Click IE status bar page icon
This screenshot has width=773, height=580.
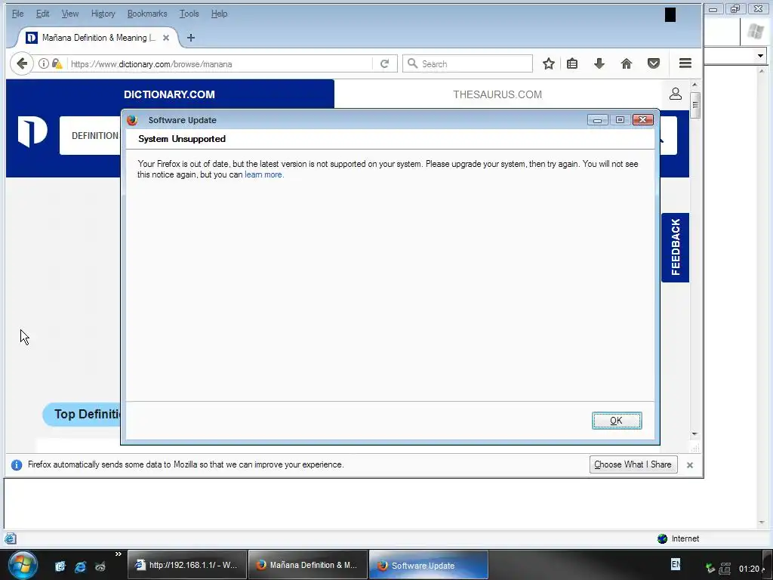coord(11,538)
